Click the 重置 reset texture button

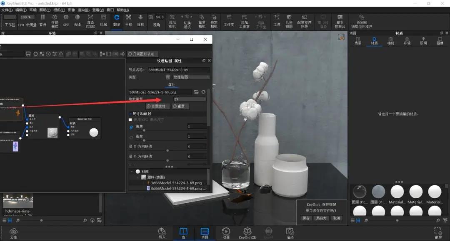[x=180, y=106]
